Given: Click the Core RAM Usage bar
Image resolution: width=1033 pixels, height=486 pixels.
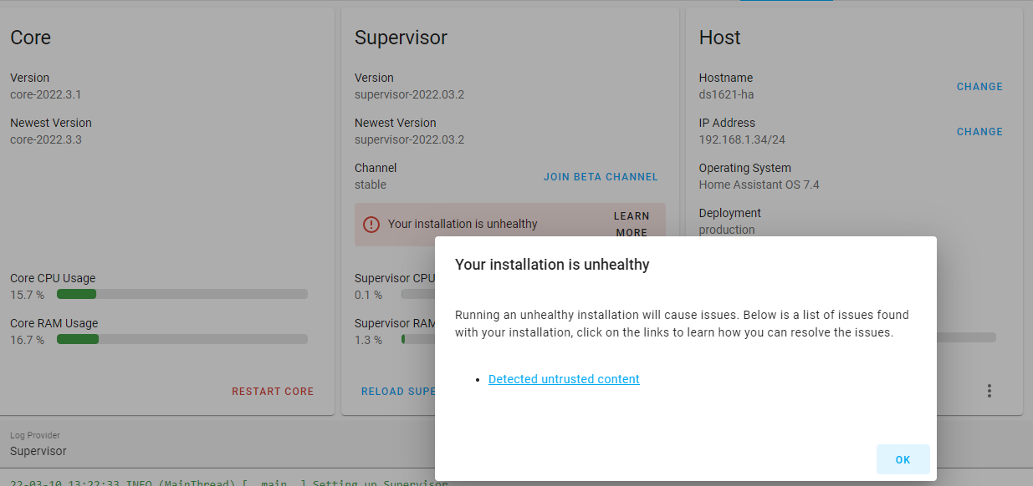Looking at the screenshot, I should click(182, 339).
